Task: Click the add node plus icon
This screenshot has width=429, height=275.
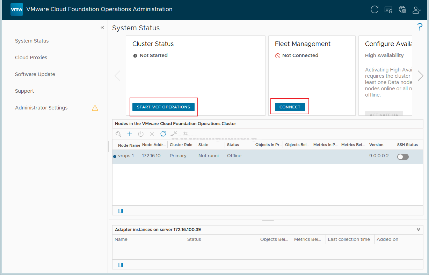Action: click(130, 134)
